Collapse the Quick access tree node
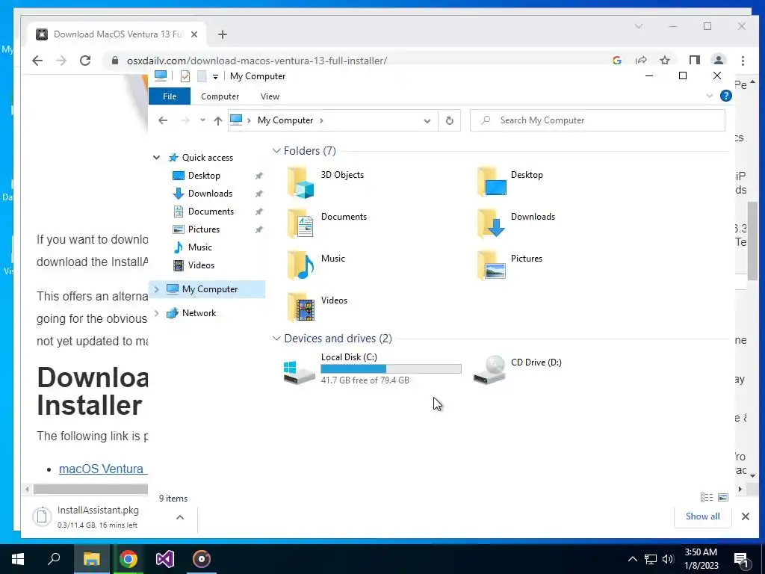The width and height of the screenshot is (765, 574). [x=156, y=158]
